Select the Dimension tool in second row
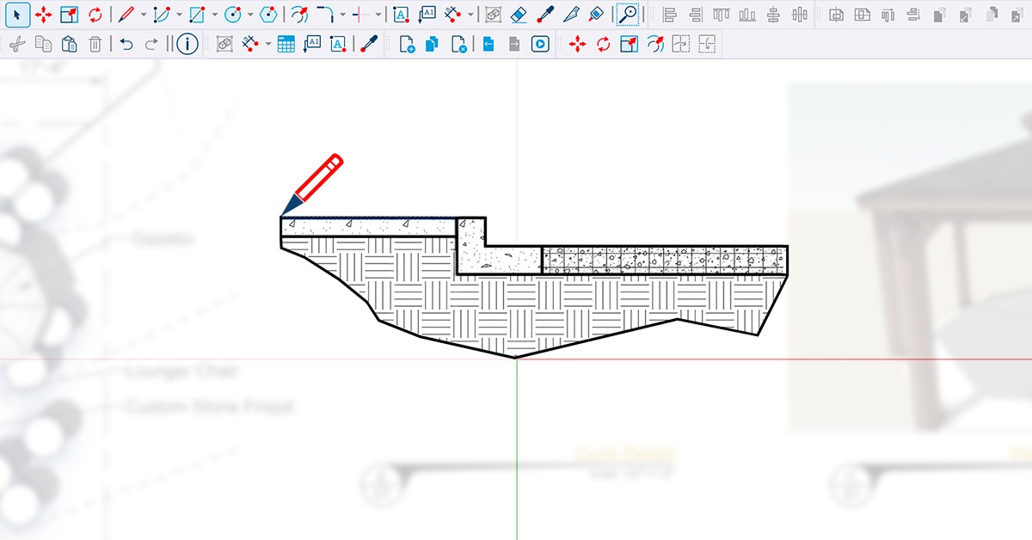Screen dimensions: 1032x540 pyautogui.click(x=251, y=44)
